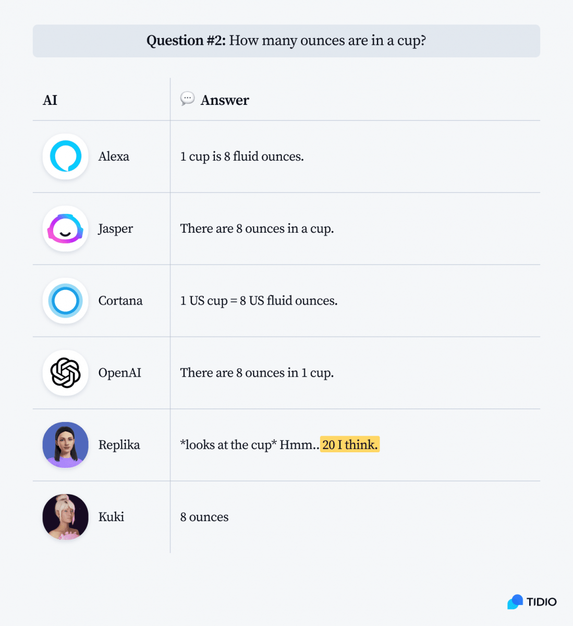
Task: Click the Tidio logo icon
Action: click(x=515, y=602)
